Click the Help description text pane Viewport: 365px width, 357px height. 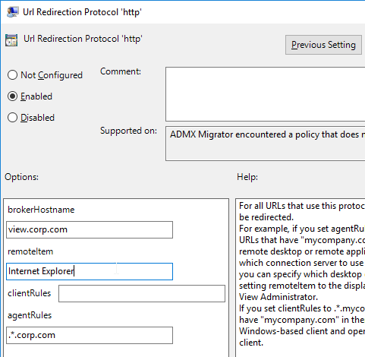(x=300, y=278)
